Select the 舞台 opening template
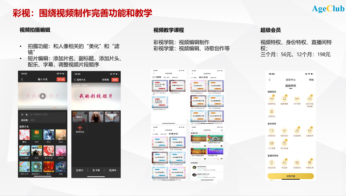The height and width of the screenshot is (196, 346). click(49, 167)
